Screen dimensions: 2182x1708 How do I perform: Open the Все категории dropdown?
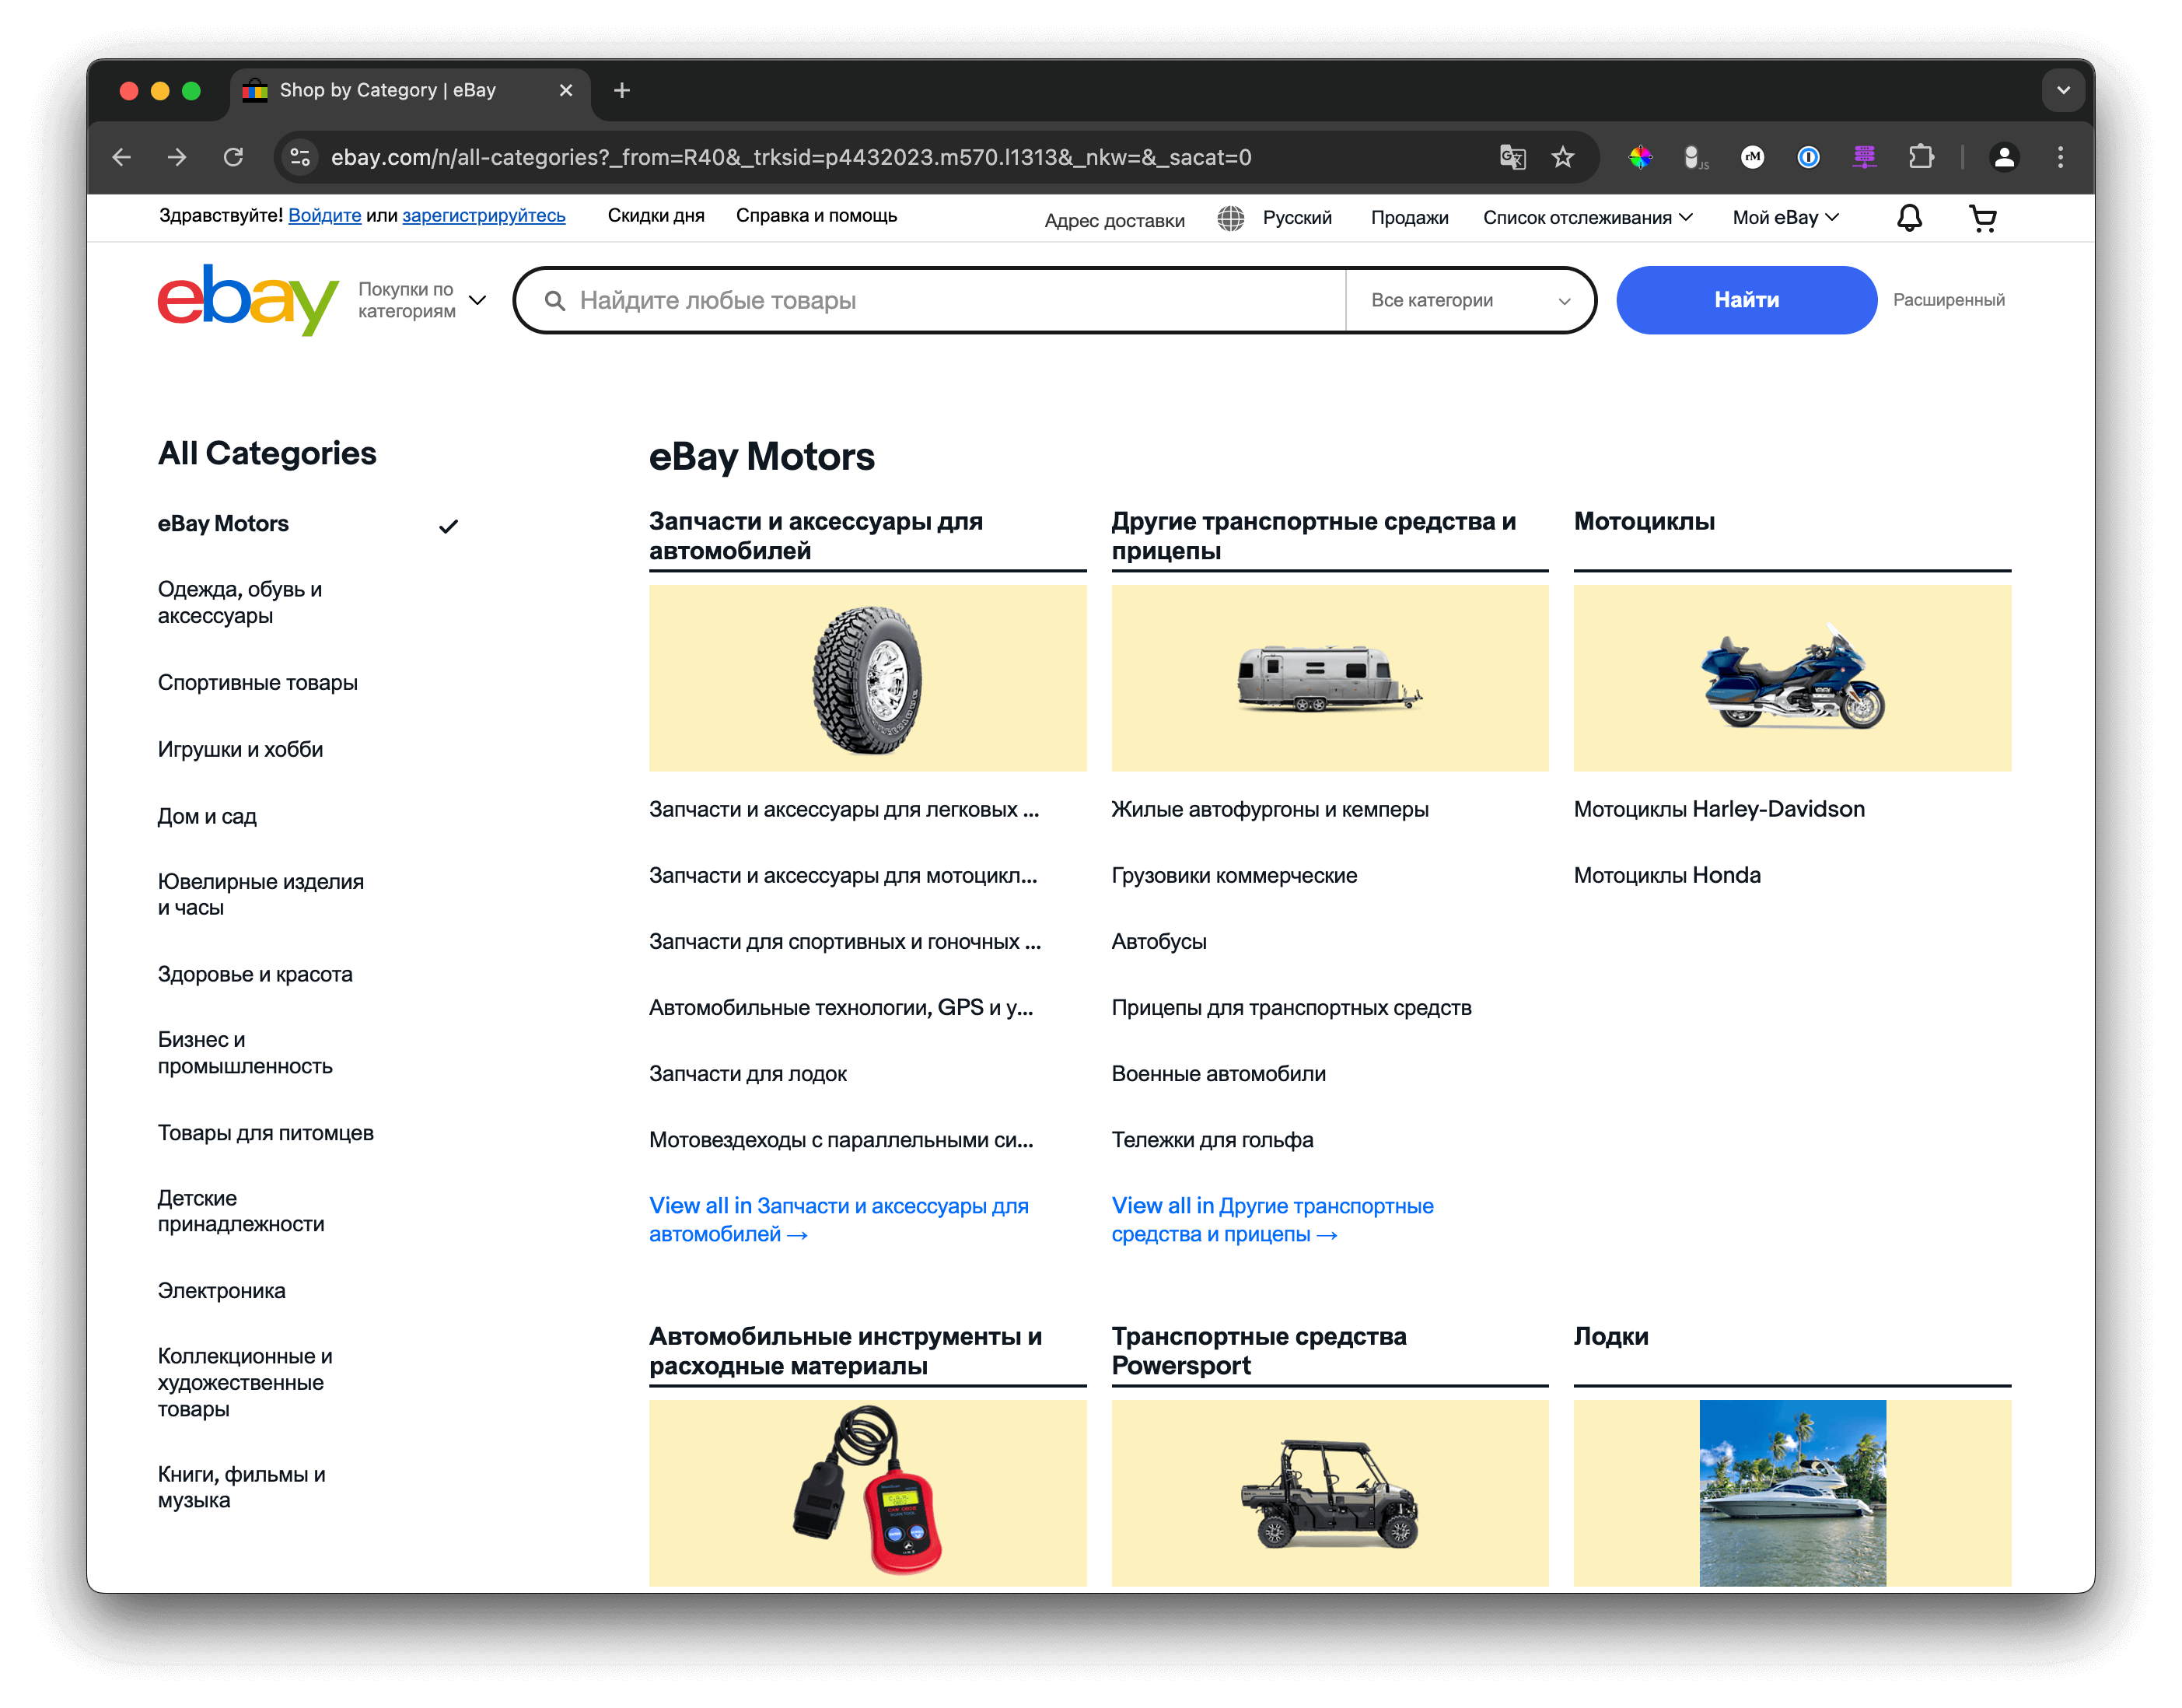pos(1470,300)
